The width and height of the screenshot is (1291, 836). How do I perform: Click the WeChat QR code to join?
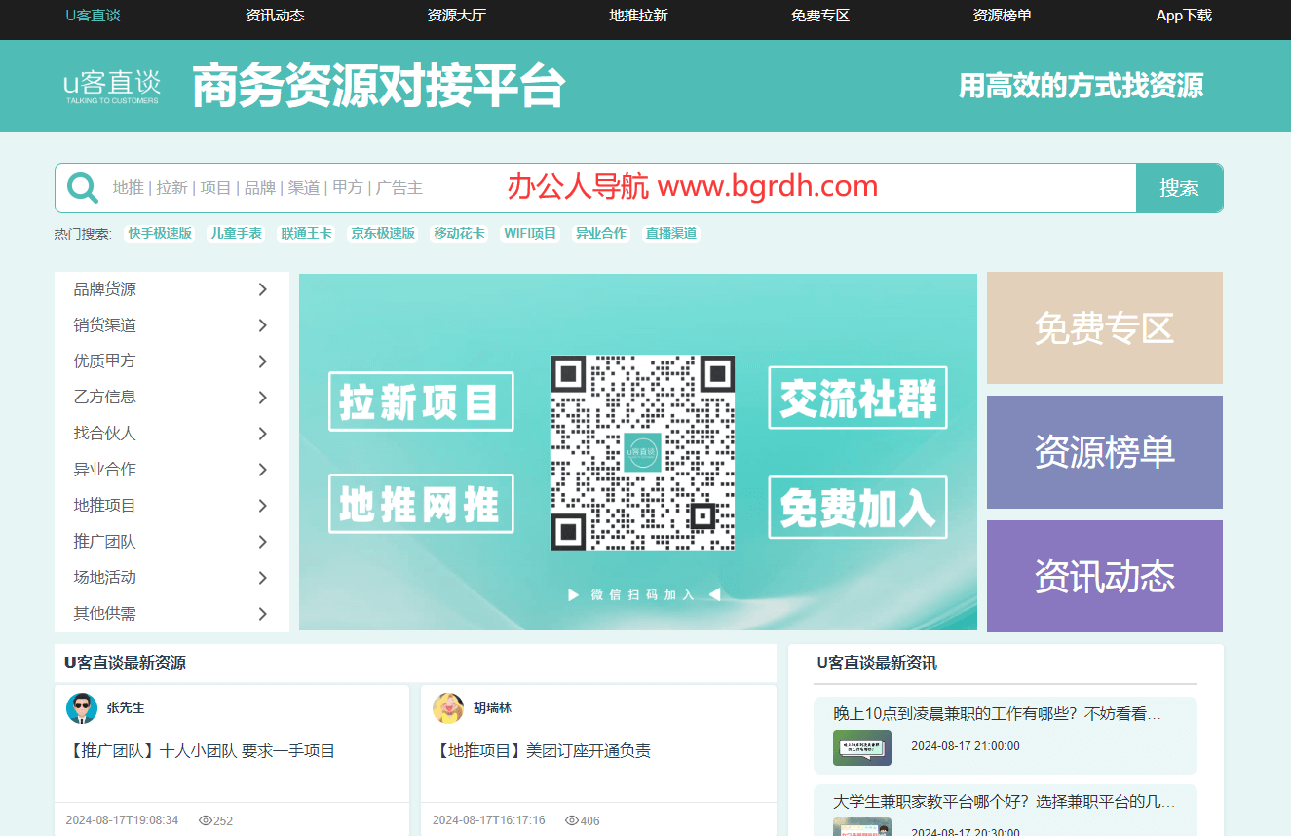[x=642, y=451]
